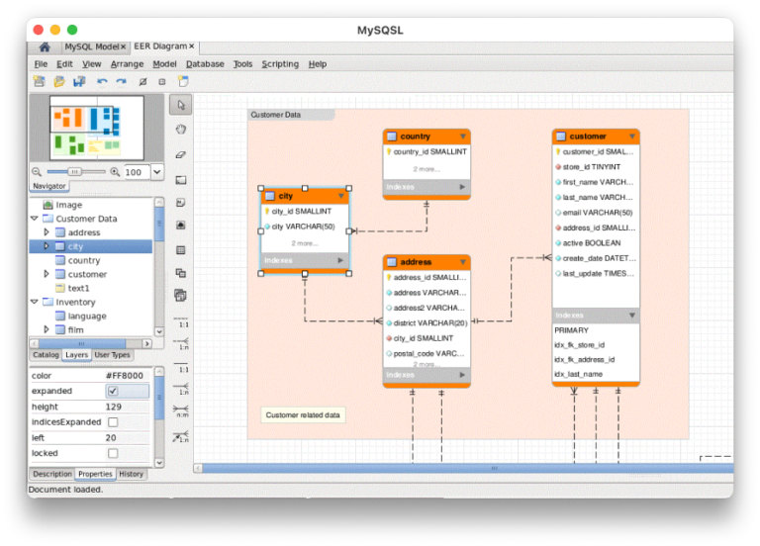
Task: Select the n:m relationship tool
Action: tap(181, 410)
